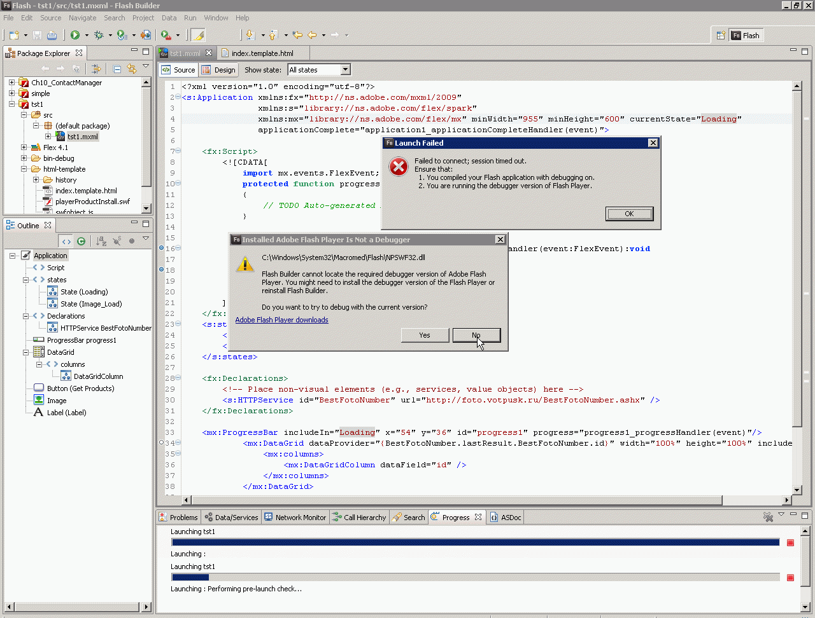Toggle the Outline MXML tag view button
Screen dimensions: 815x618
click(66, 241)
